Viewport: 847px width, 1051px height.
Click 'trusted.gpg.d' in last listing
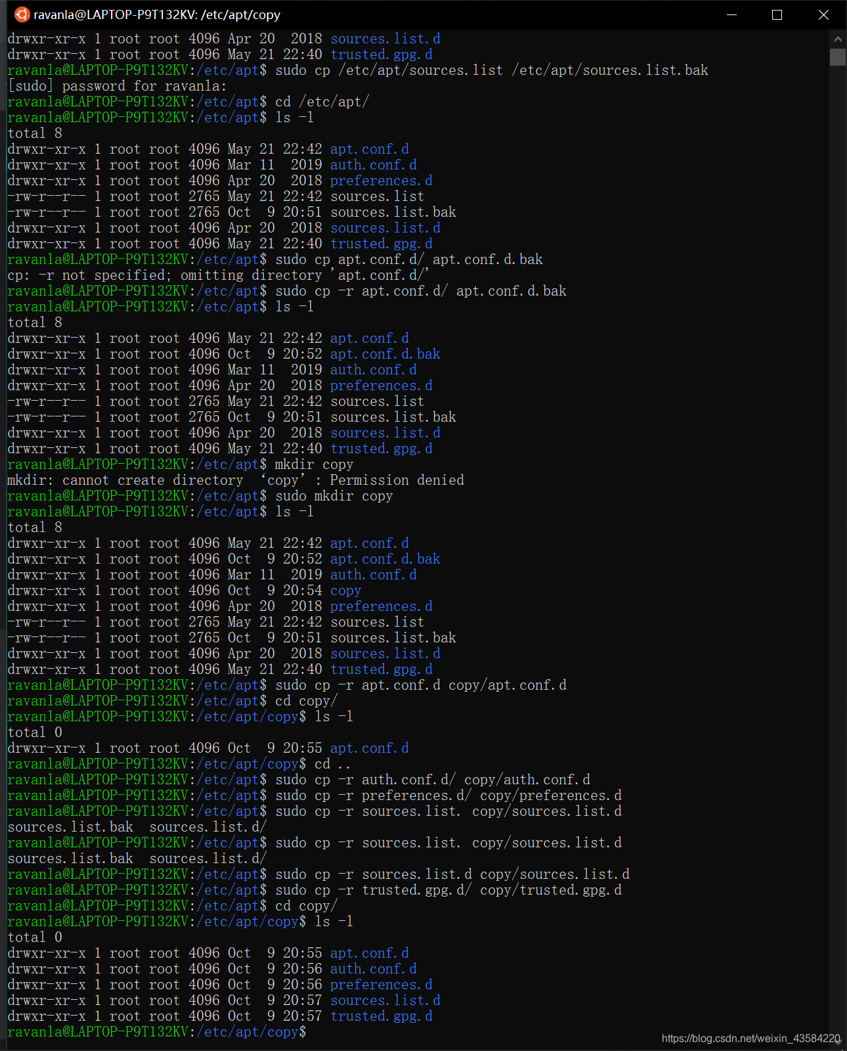click(x=381, y=1016)
